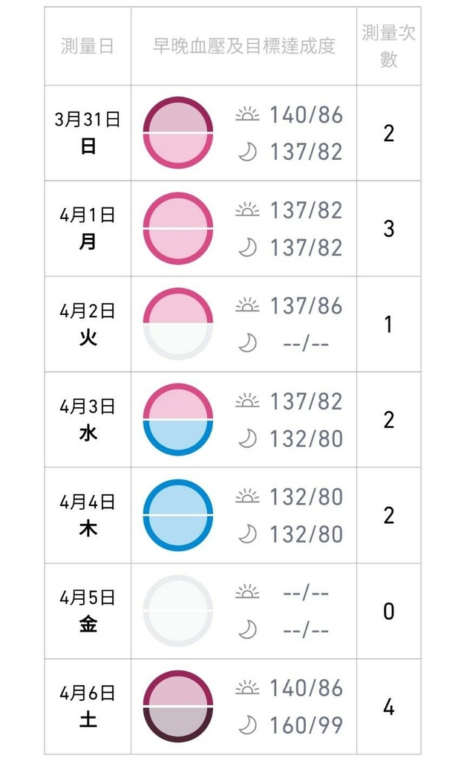The width and height of the screenshot is (464, 761).
Task: Select the 4月2日 date cell
Action: 88,324
